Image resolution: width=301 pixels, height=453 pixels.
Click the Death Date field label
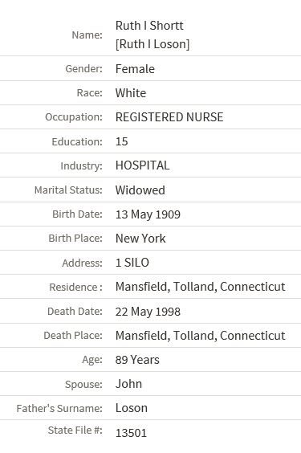(75, 312)
